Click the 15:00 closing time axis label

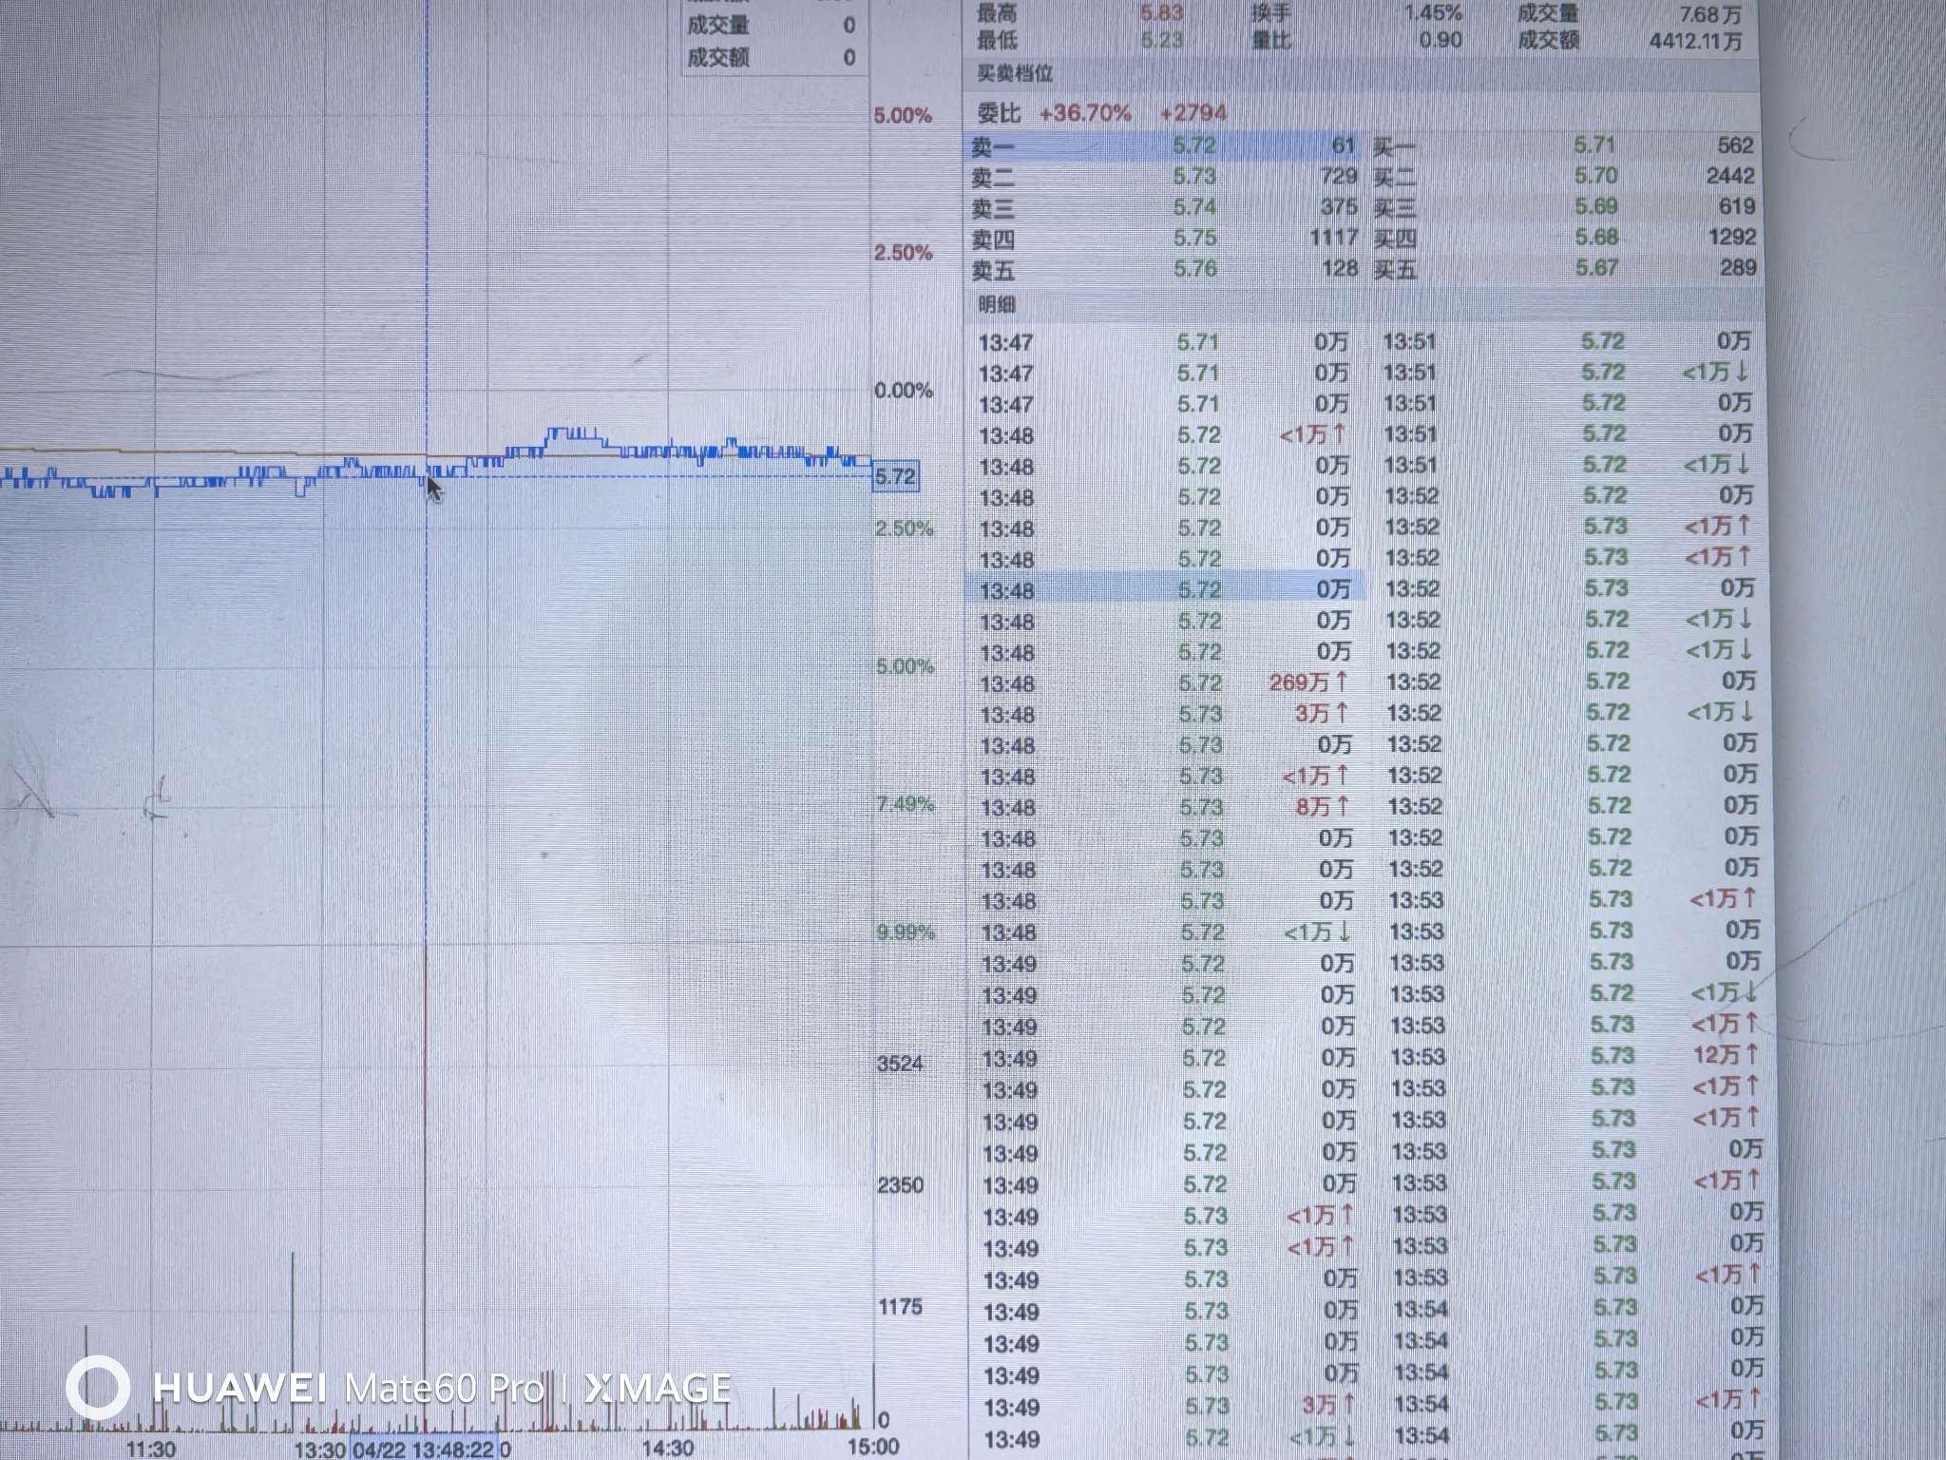point(872,1447)
